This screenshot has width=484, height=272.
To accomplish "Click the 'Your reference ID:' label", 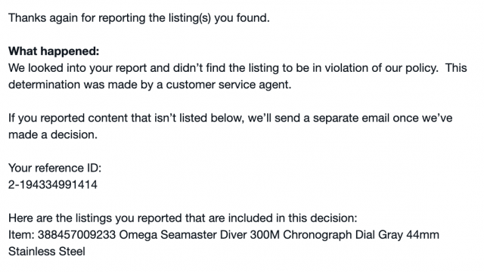I will point(54,168).
